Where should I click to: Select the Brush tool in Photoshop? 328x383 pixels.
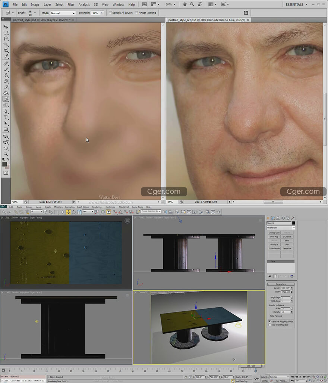pos(6,69)
